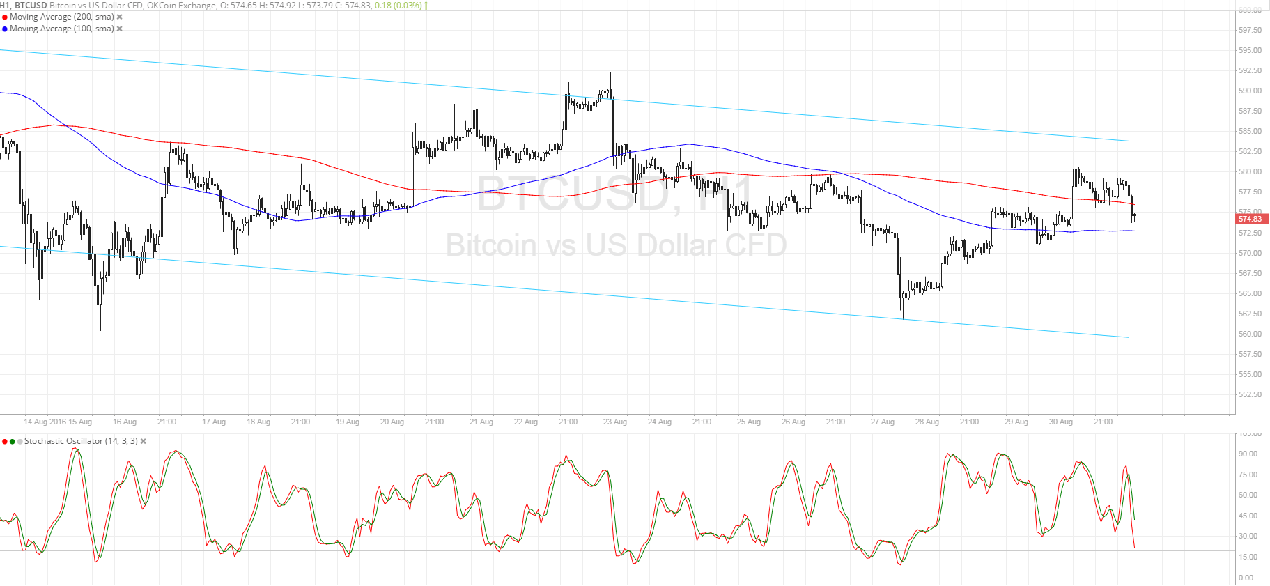1270x586 pixels.
Task: Remove the Moving Average (100, sma) indicator
Action: click(x=119, y=29)
